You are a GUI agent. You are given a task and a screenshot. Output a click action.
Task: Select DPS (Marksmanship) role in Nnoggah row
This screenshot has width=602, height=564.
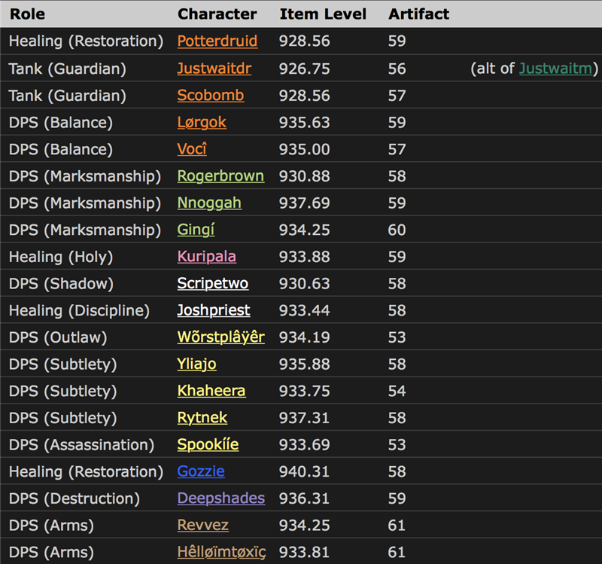tap(85, 203)
